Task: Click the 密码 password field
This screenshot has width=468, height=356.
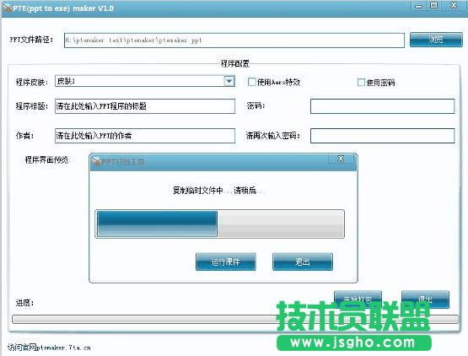Action: [382, 106]
